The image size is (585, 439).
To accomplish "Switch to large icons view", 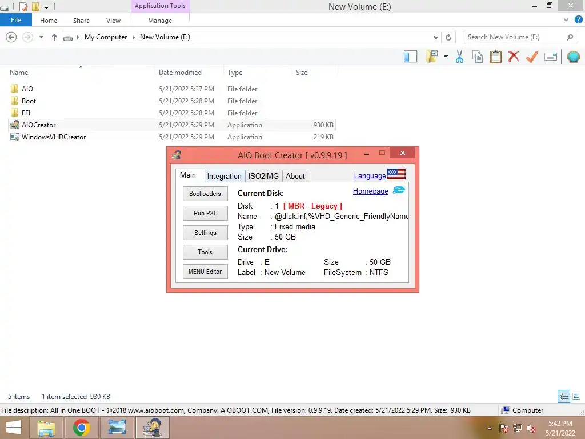I will [x=576, y=396].
